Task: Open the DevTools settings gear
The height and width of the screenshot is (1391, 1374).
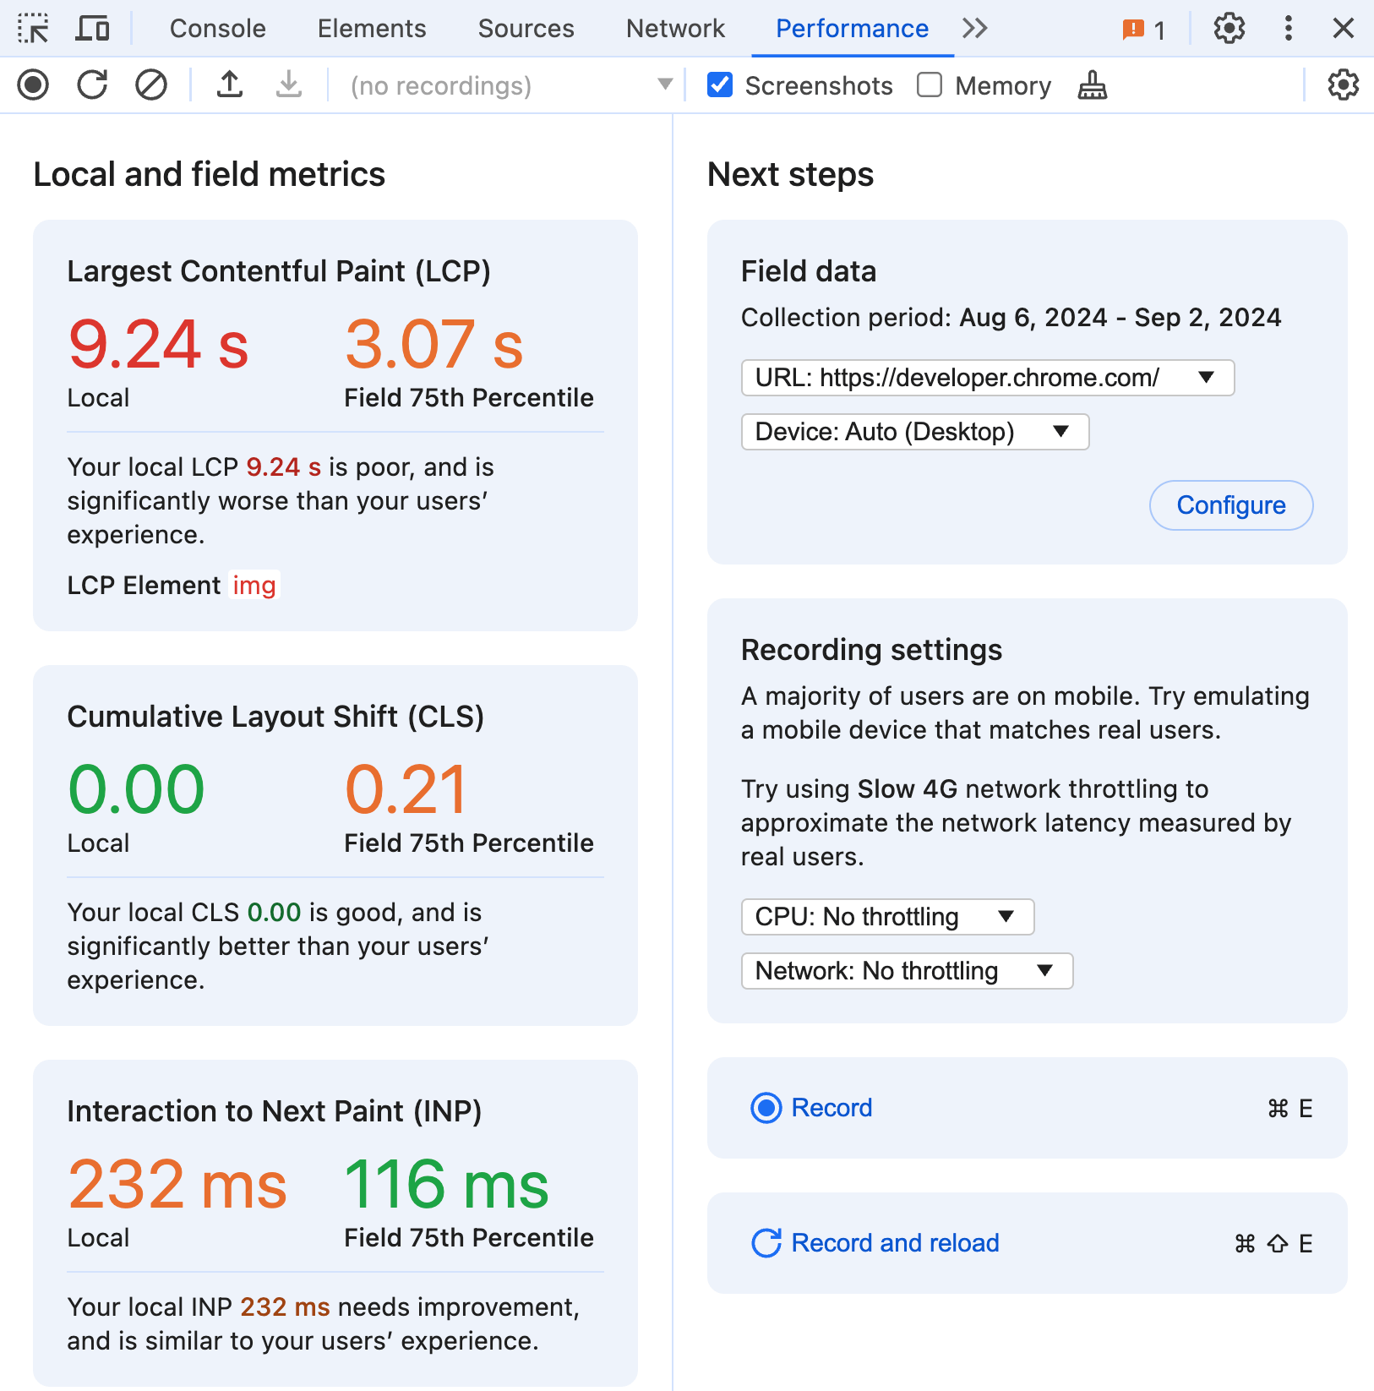Action: click(1229, 28)
